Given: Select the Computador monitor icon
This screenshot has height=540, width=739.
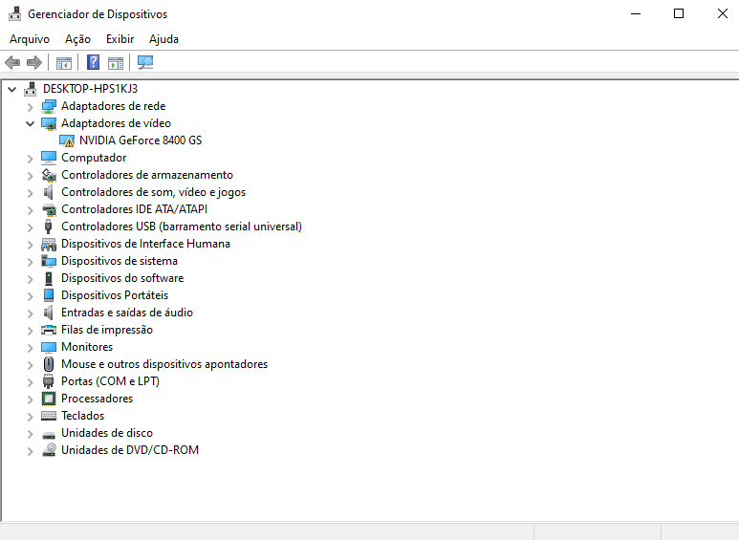Looking at the screenshot, I should (x=49, y=158).
